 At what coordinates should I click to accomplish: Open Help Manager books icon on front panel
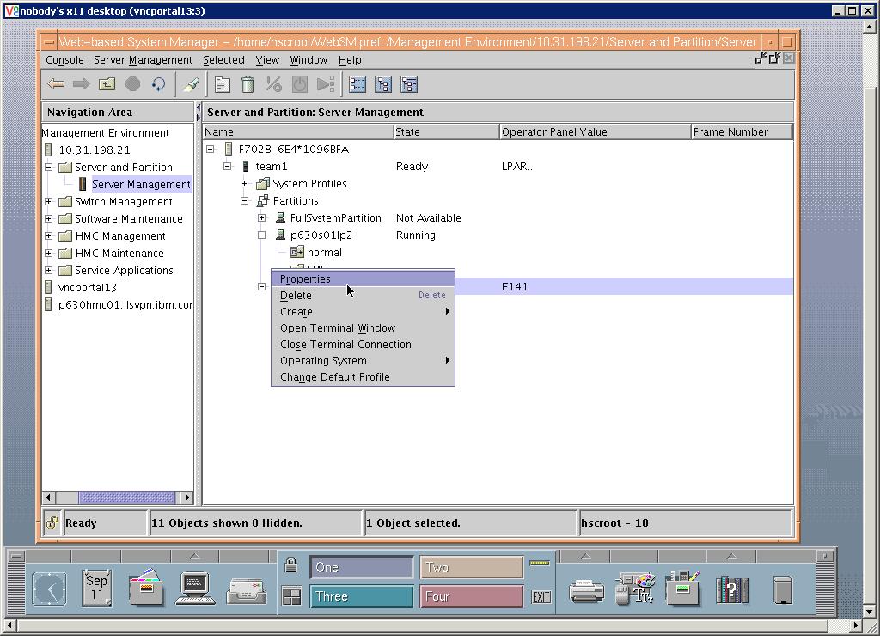pos(732,589)
